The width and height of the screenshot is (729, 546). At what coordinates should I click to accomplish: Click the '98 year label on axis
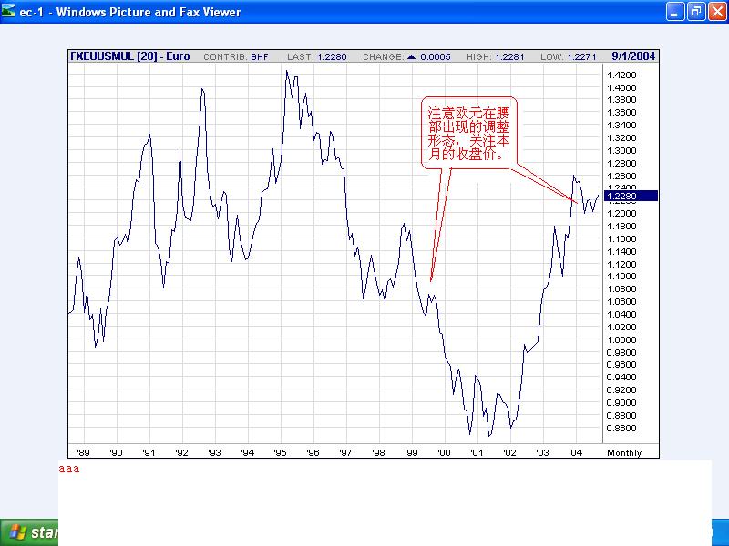(x=378, y=452)
